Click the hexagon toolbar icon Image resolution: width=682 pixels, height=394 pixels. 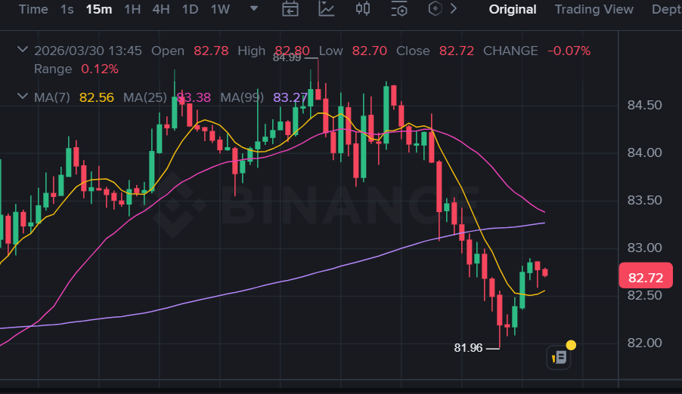tap(435, 8)
